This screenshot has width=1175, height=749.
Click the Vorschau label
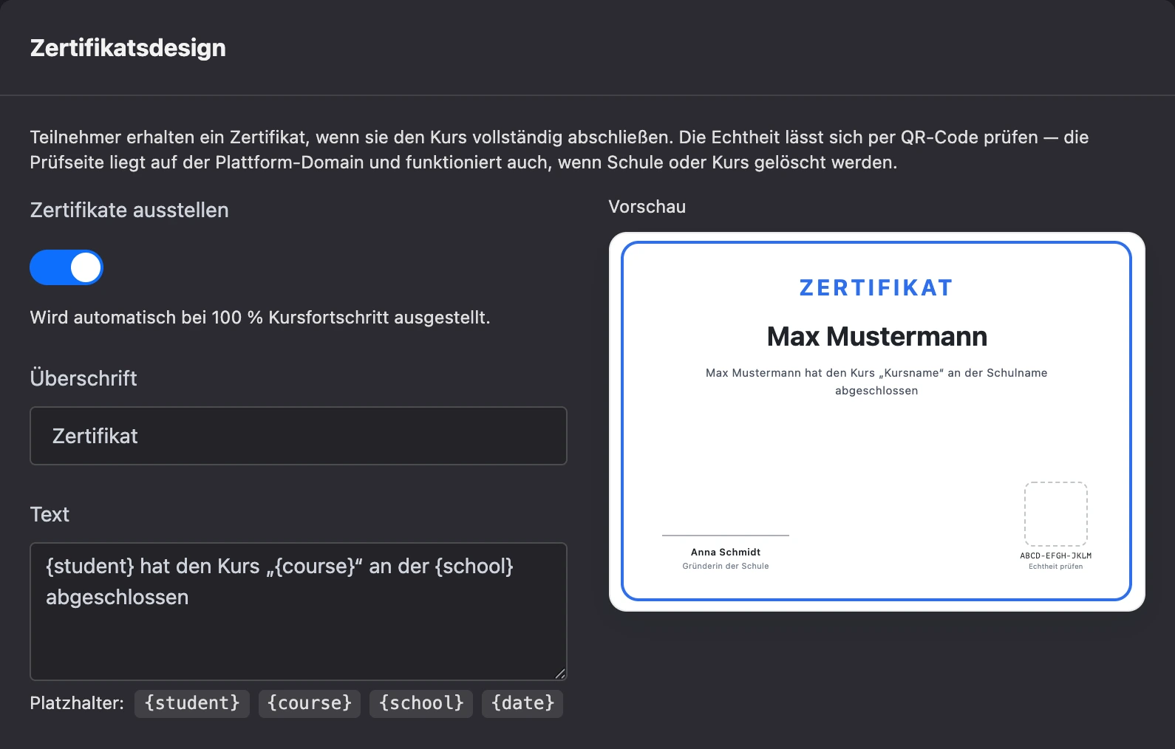pos(647,207)
